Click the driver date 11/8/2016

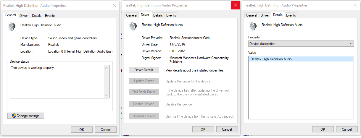[177, 44]
